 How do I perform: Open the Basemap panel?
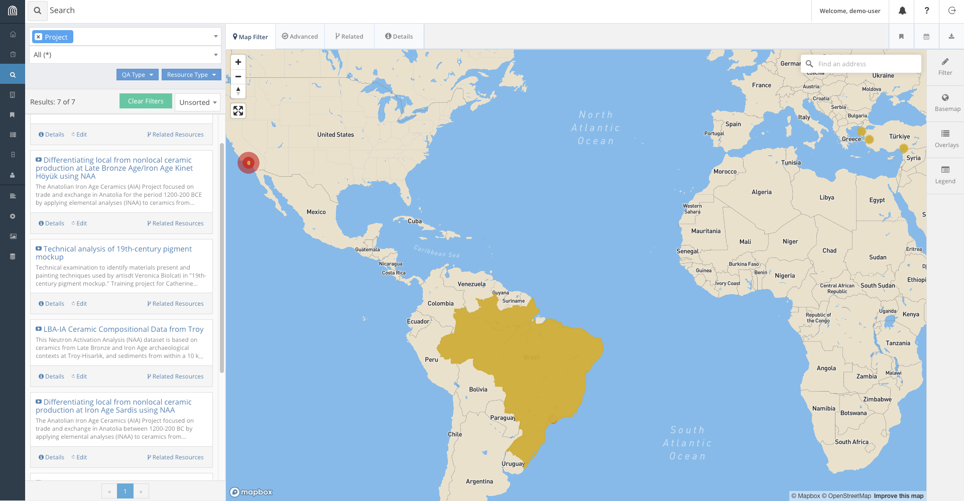coord(947,102)
